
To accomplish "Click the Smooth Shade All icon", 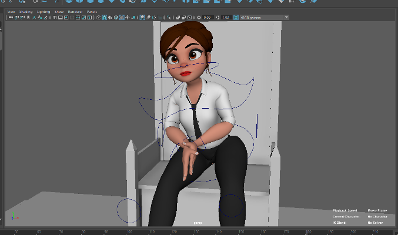I will [x=104, y=18].
